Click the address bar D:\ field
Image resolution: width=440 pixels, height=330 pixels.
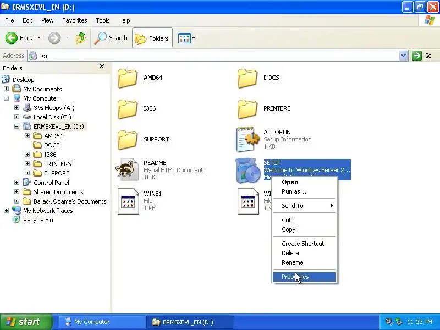coord(213,56)
